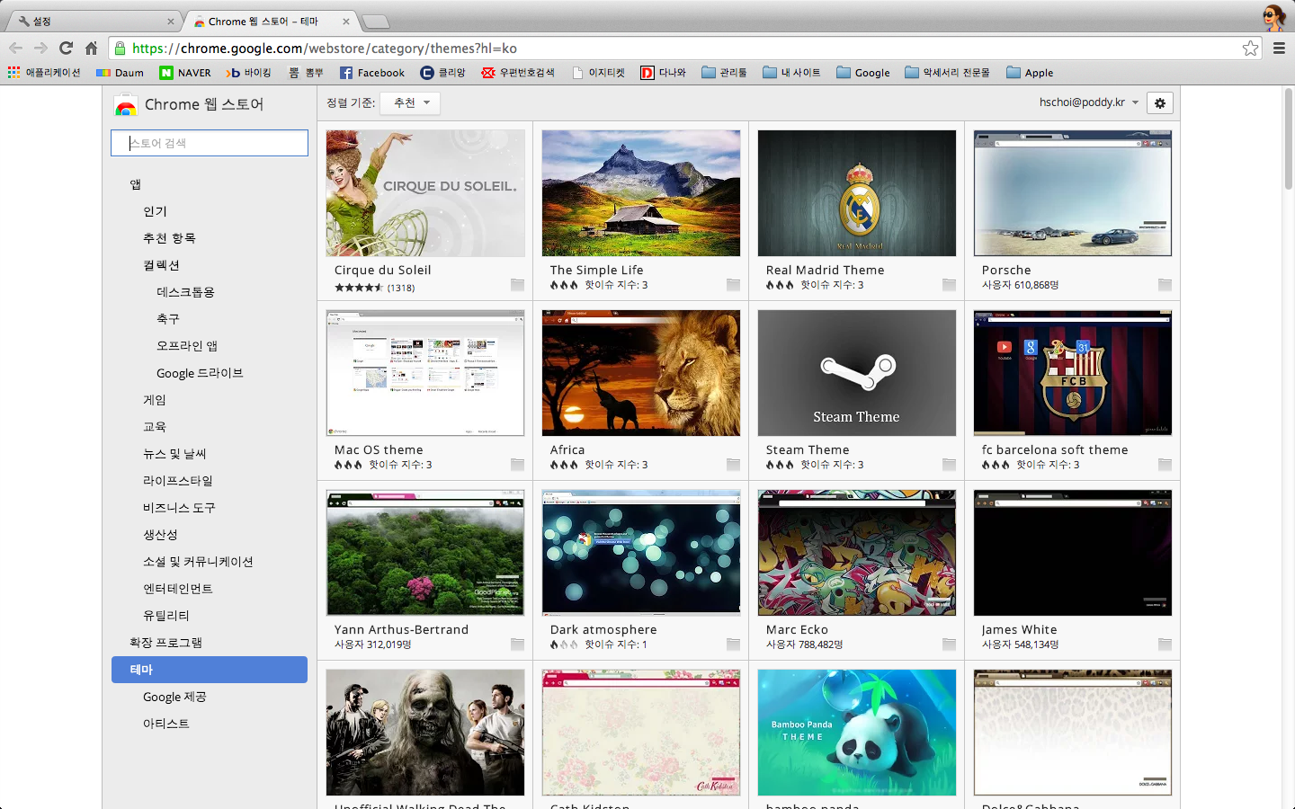Reload the current page
Image resolution: width=1295 pixels, height=809 pixels.
pyautogui.click(x=66, y=49)
